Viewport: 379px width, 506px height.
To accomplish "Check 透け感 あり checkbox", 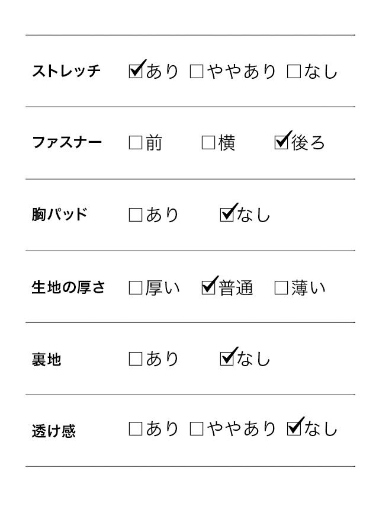I will 136,429.
